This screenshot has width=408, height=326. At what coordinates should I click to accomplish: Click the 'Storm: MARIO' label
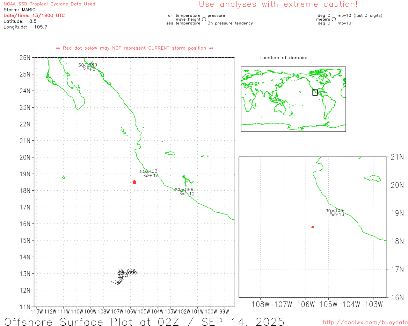[x=20, y=10]
